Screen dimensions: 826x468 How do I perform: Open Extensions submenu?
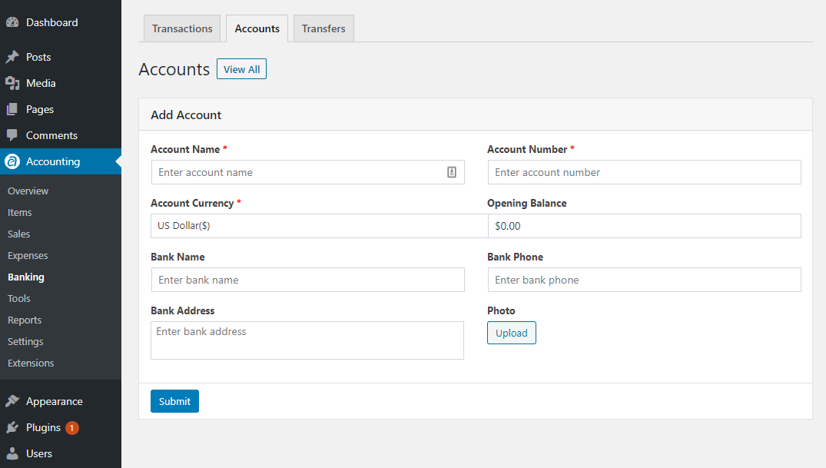[31, 363]
